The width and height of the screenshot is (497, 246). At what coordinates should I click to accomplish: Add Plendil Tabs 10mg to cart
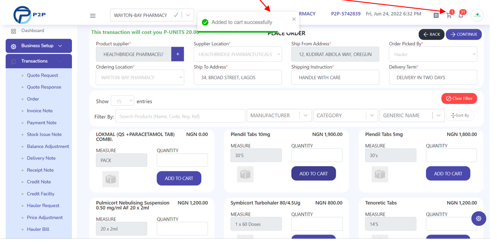314,174
